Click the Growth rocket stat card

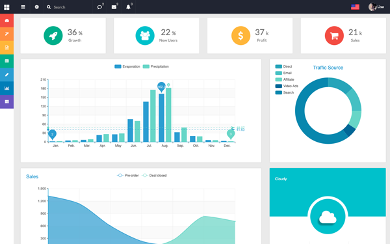point(63,36)
